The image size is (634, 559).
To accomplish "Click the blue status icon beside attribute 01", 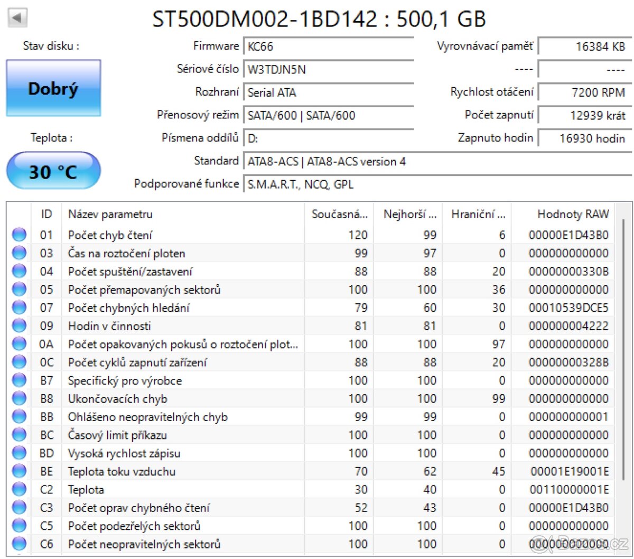I will point(18,235).
